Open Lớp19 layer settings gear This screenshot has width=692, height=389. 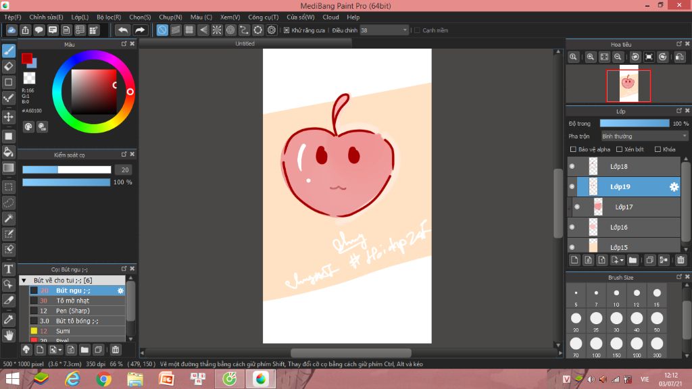point(674,187)
